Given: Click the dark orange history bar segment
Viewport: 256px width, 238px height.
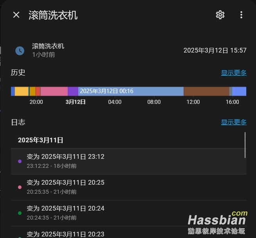Looking at the screenshot, I should click(x=32, y=91).
